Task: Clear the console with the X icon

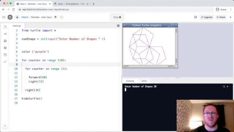Action: (x=227, y=87)
